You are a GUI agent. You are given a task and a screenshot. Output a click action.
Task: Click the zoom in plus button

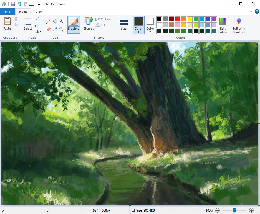pyautogui.click(x=251, y=210)
